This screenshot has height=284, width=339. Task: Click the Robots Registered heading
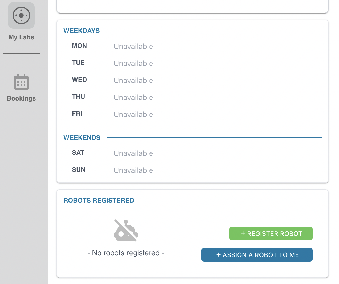(x=99, y=201)
